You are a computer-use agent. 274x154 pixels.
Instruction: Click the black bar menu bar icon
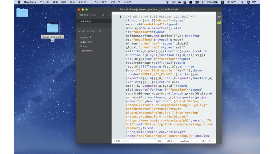tap(180, 2)
